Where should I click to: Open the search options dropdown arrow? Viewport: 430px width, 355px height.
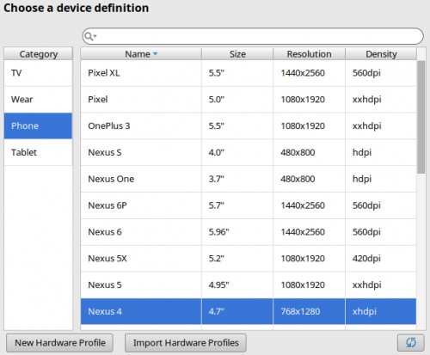(x=95, y=36)
